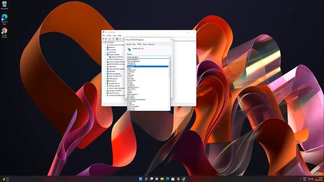Select Security devices in the tree
The image size is (324, 182).
pos(114,83)
